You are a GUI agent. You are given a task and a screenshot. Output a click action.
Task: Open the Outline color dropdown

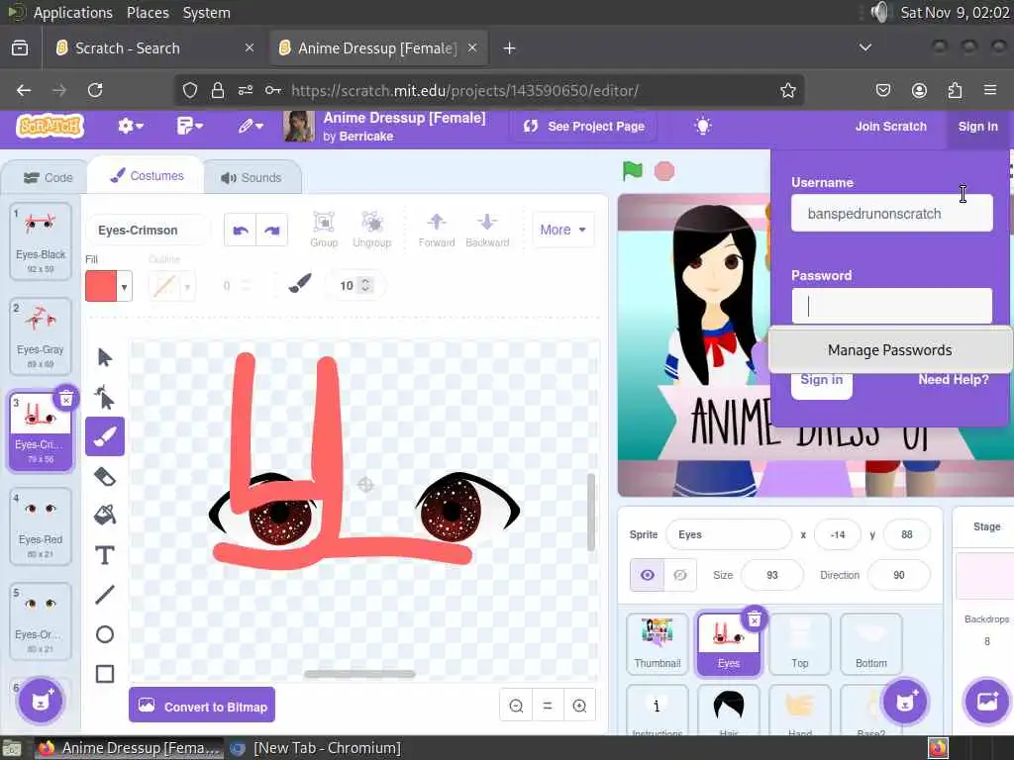click(187, 286)
